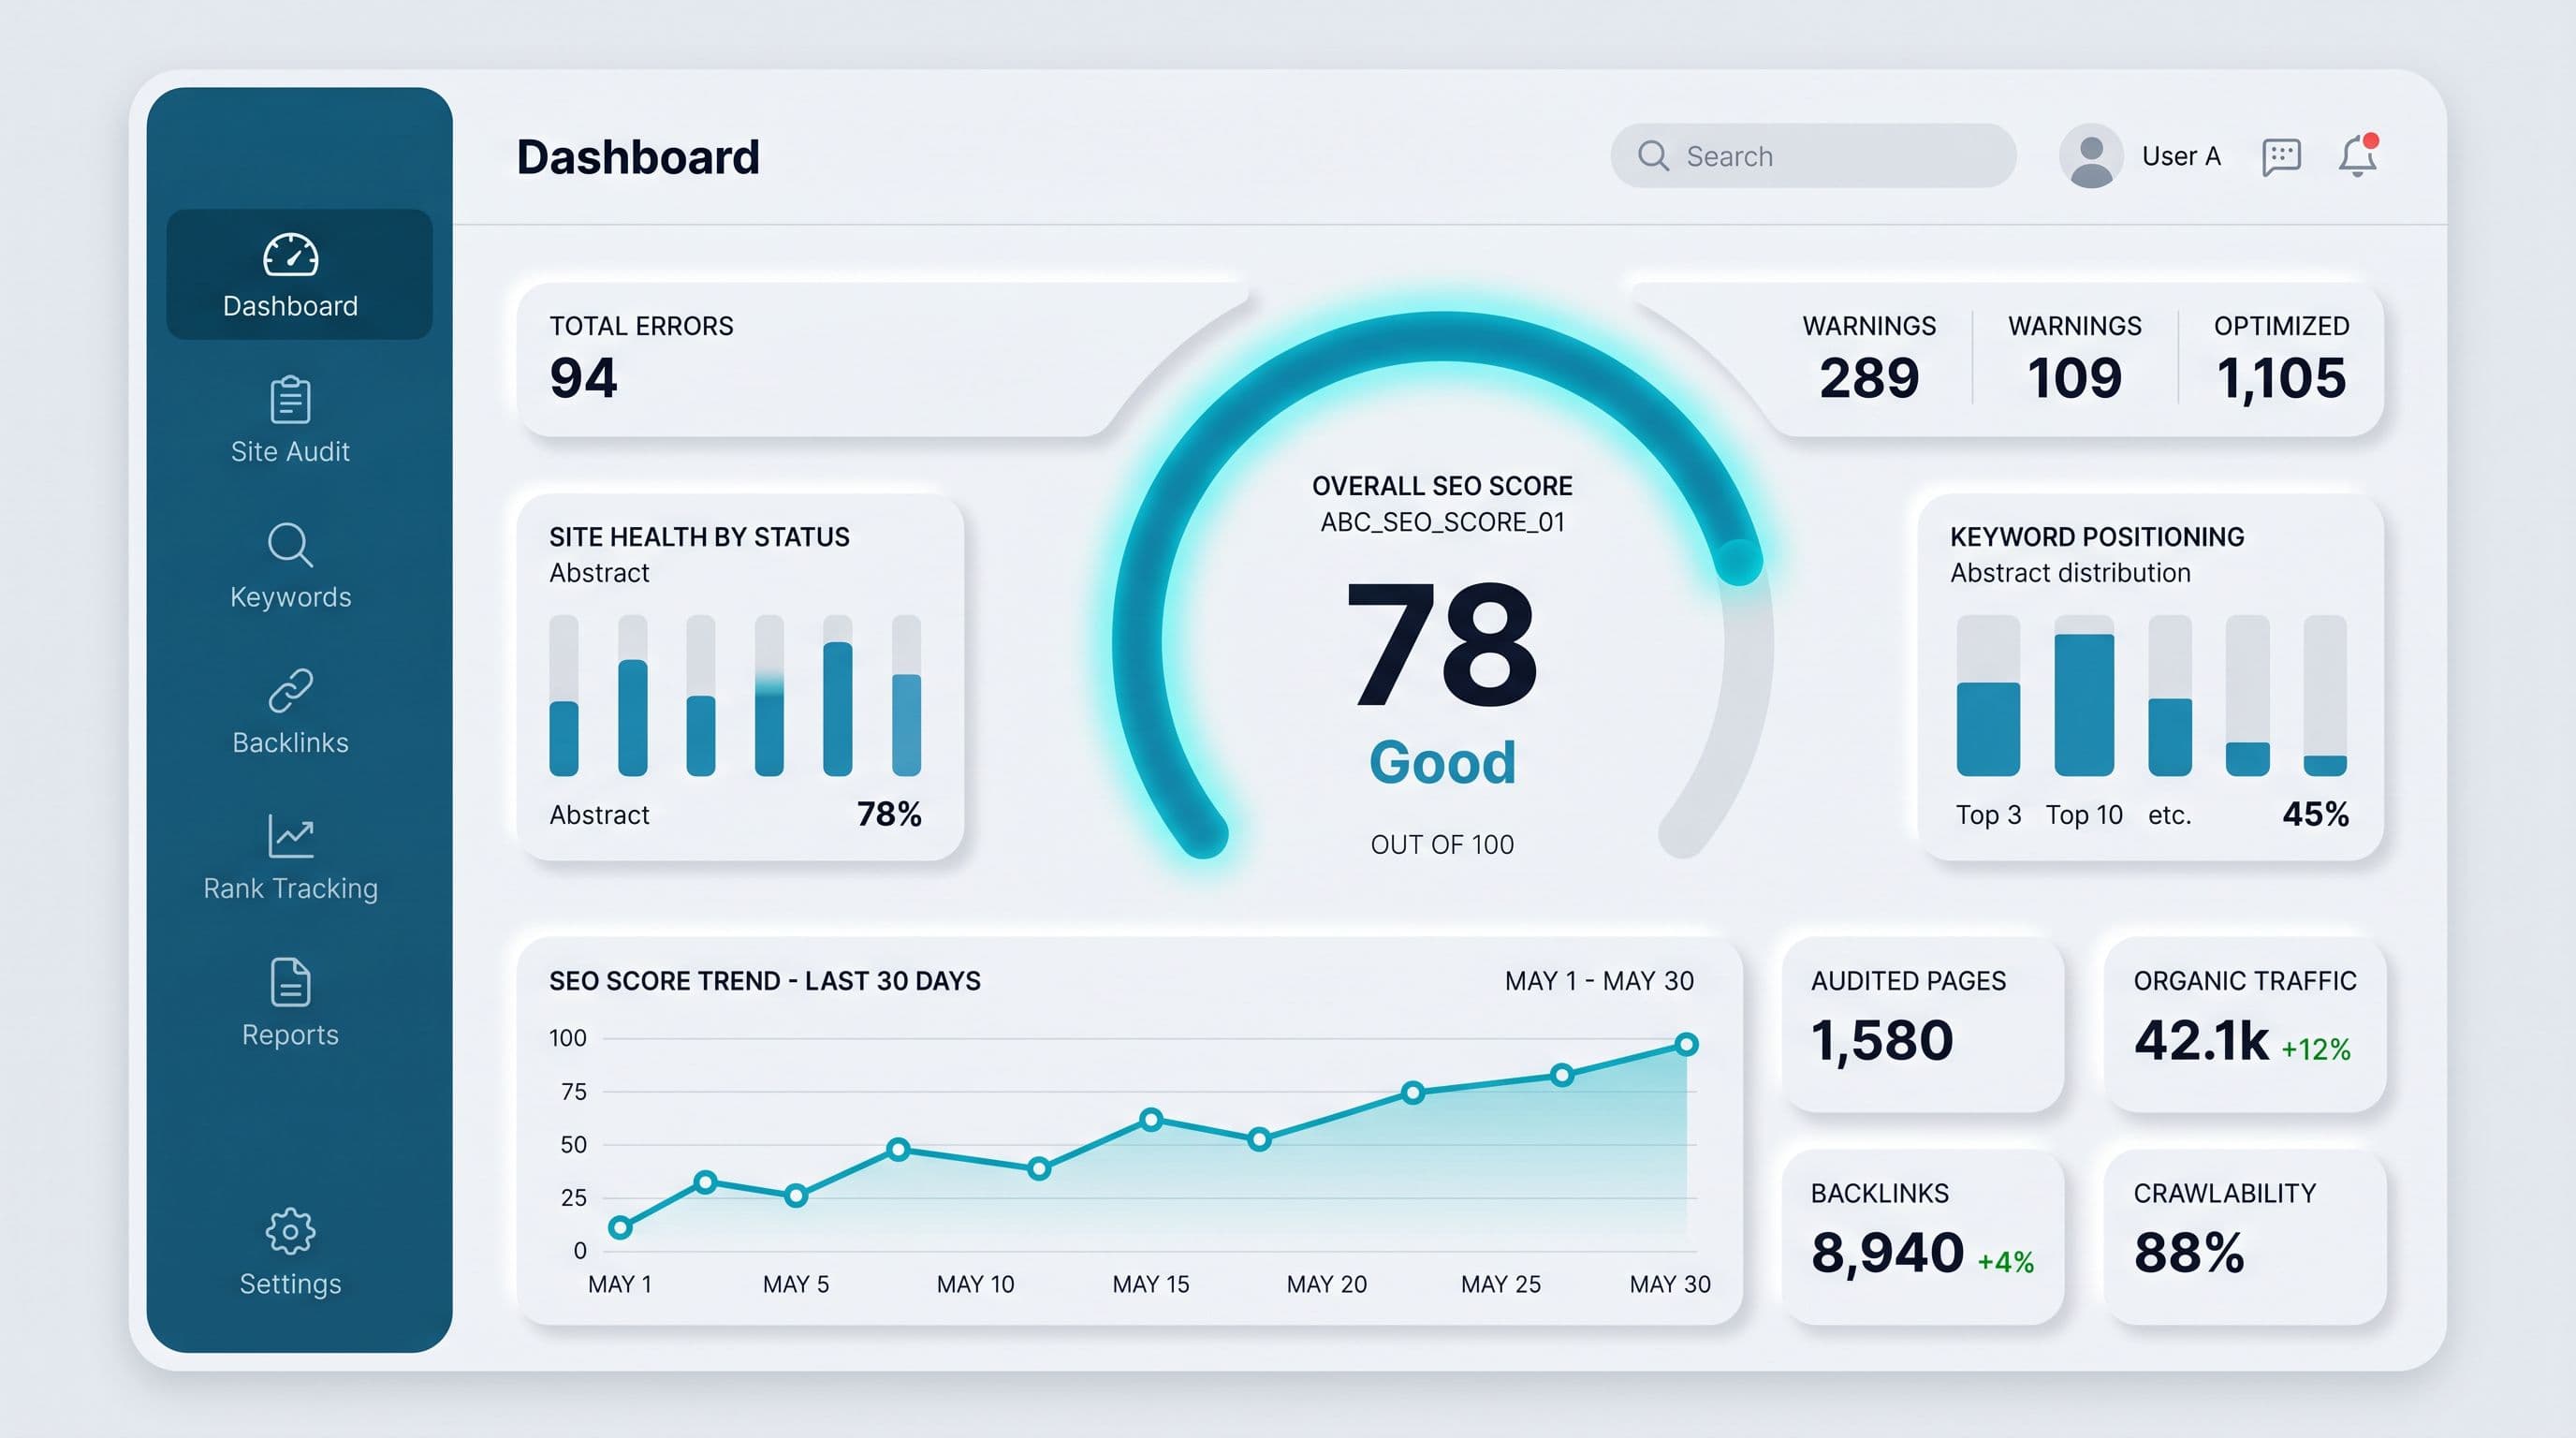Open the Audited Pages 1,580 card
2576x1438 pixels.
tap(1923, 1025)
